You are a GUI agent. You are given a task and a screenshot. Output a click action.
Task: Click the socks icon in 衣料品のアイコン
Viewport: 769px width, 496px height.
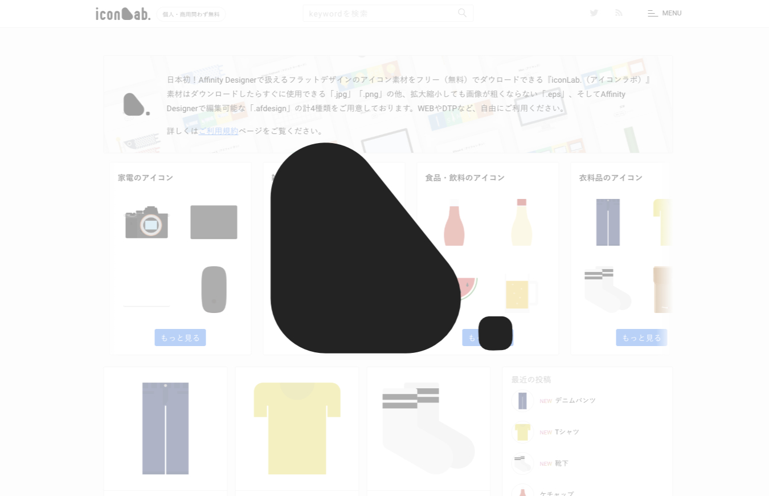click(x=607, y=289)
